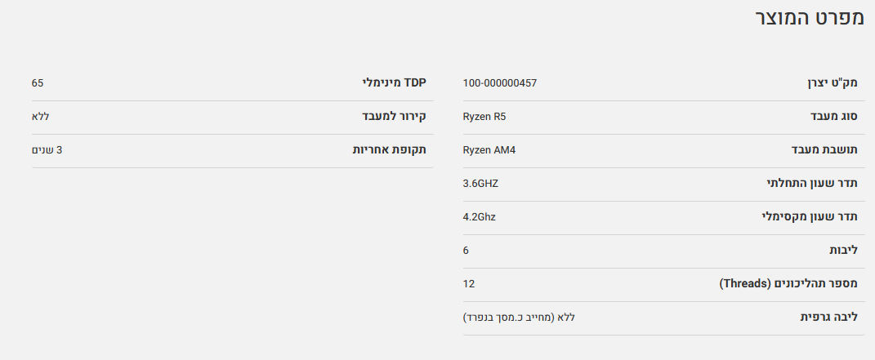Viewport: 875px width, 360px height.
Task: Click the "TDP מינימלי" label
Action: point(394,83)
